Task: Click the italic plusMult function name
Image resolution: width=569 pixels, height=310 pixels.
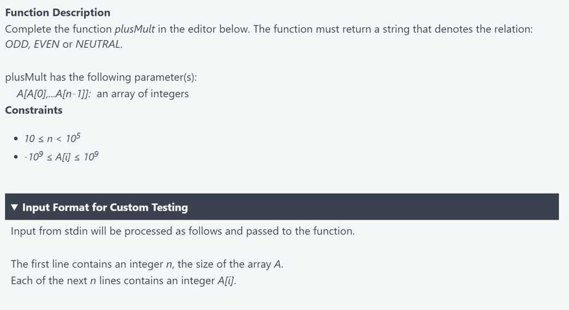Action: [135, 30]
